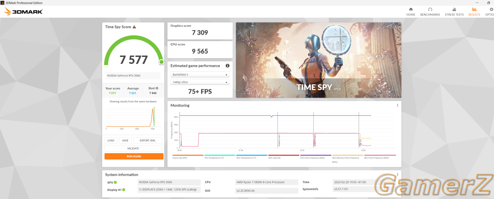Click the green check beside Display #1
The image size is (494, 199).
click(123, 190)
